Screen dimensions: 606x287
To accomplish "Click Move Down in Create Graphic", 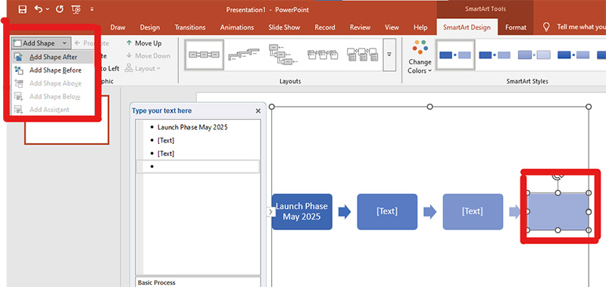I will [x=148, y=56].
